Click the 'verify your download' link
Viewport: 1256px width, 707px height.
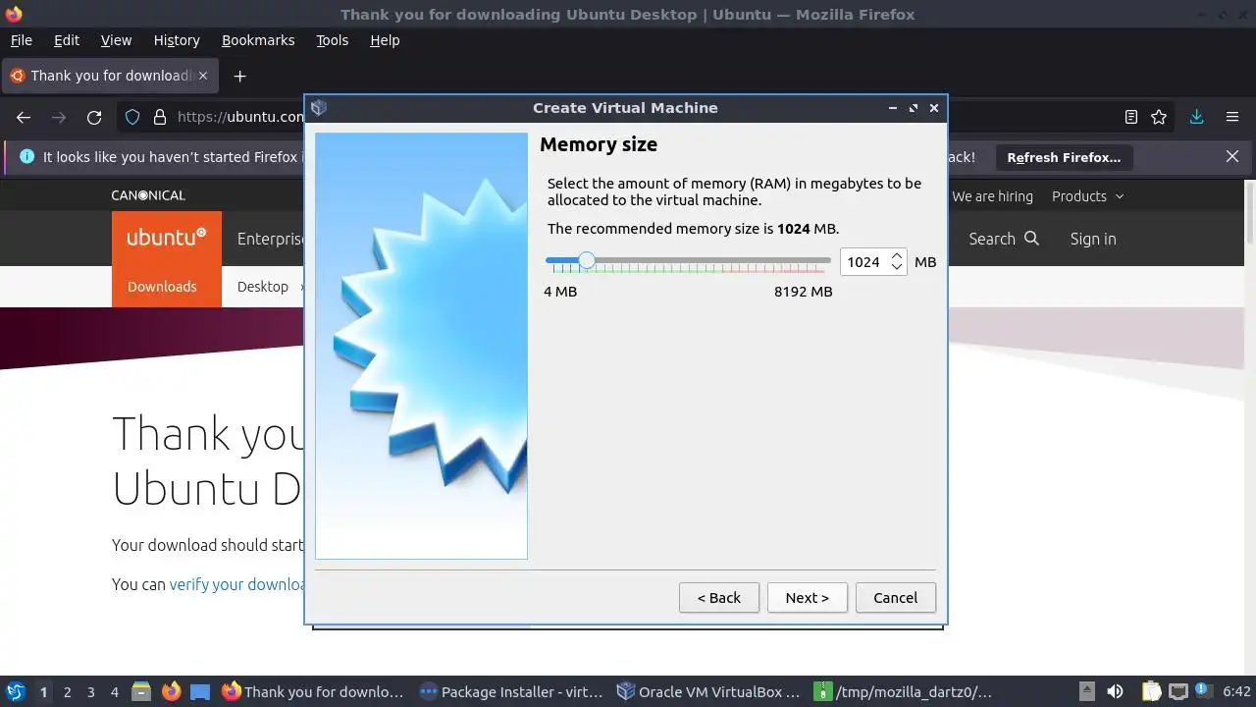point(236,584)
